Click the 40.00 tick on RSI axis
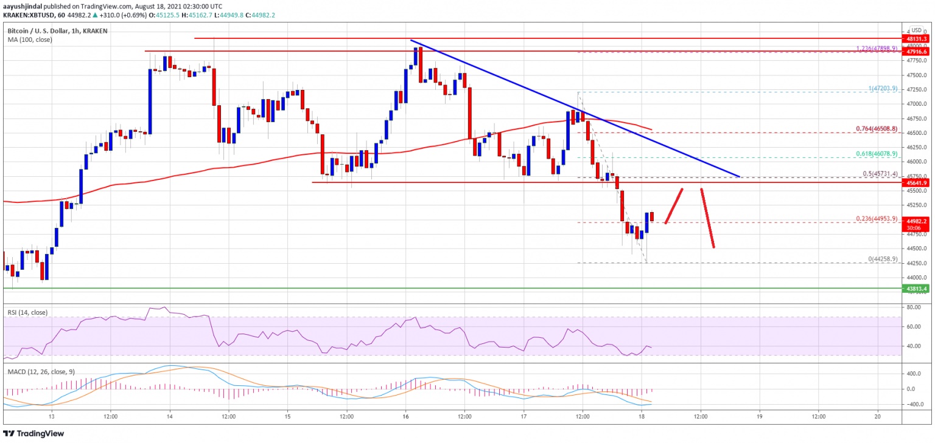 [913, 346]
